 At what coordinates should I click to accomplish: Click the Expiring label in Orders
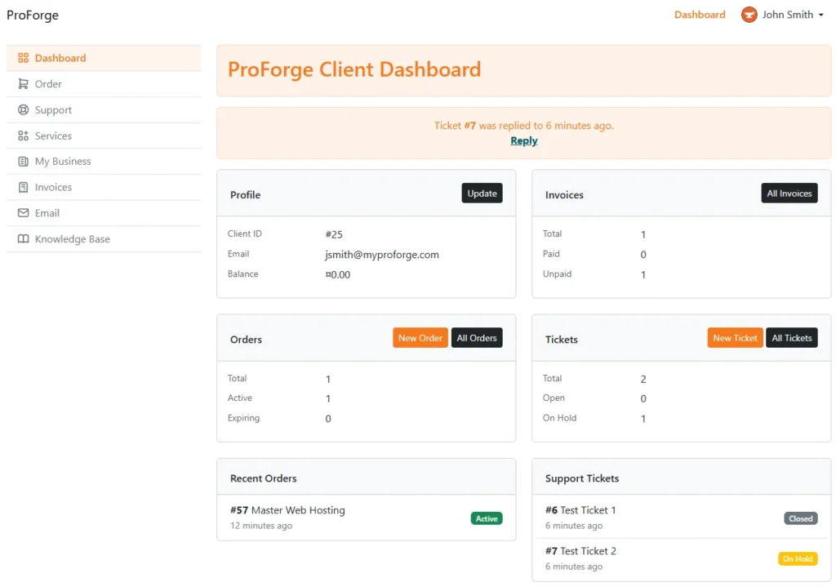pos(243,418)
